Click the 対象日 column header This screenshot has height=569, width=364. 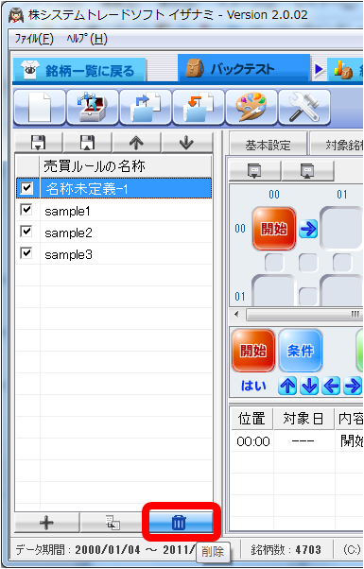[x=303, y=419]
